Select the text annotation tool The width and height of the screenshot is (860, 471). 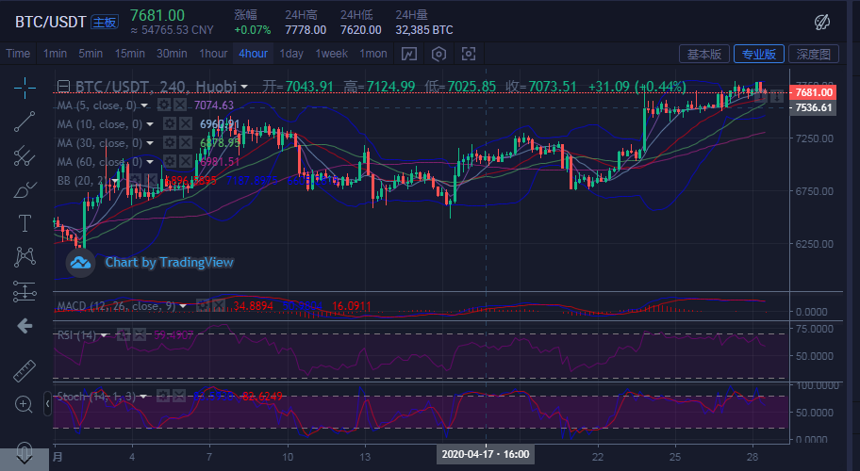[25, 223]
